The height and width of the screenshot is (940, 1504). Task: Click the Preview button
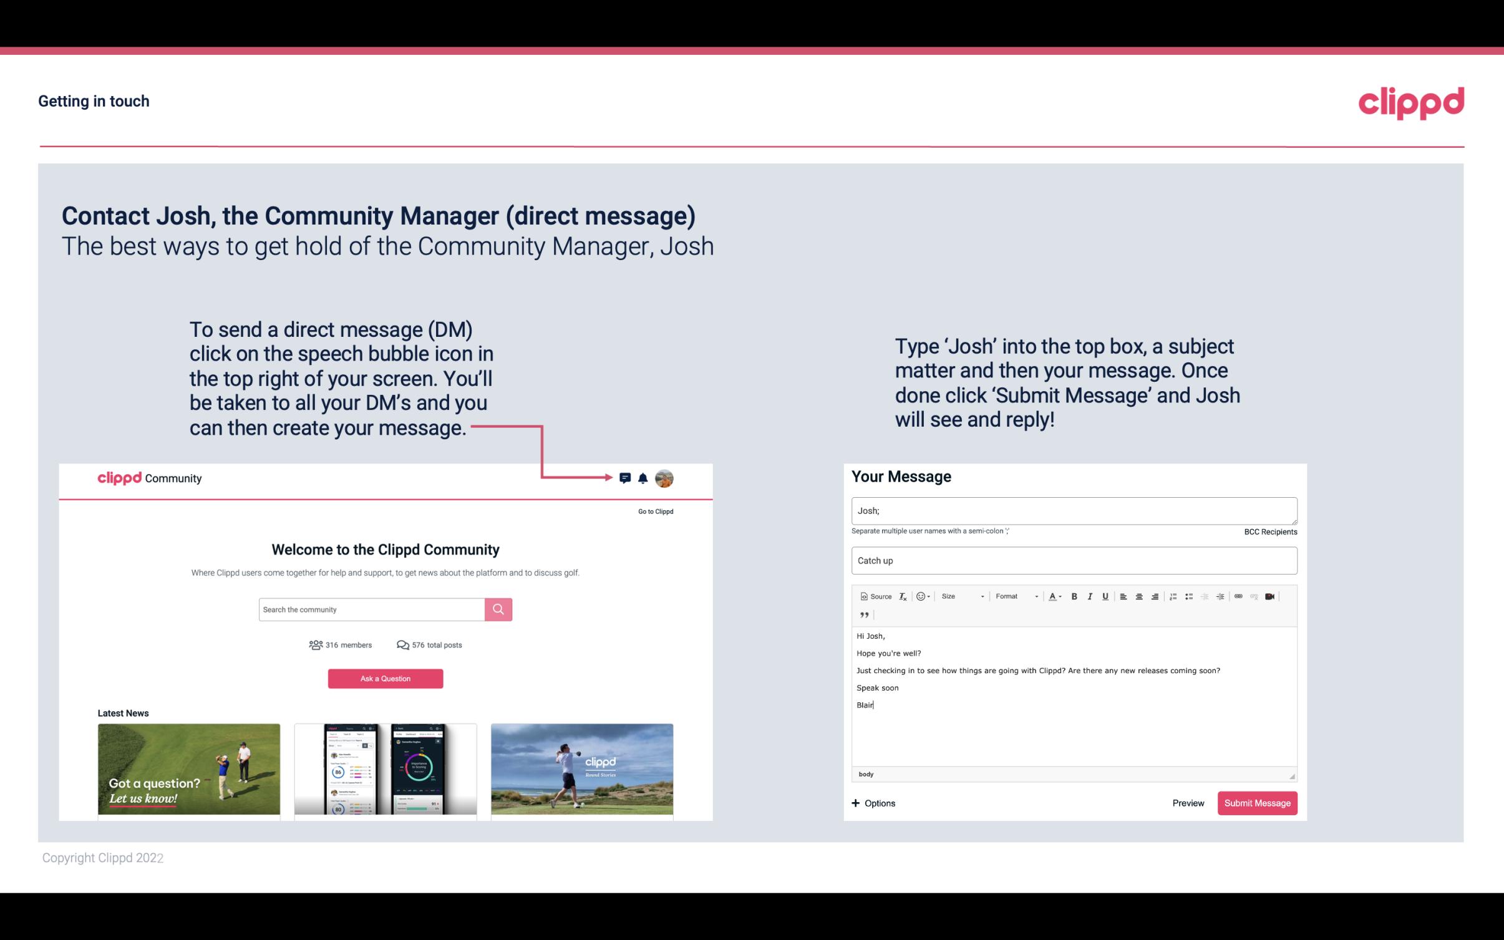click(x=1188, y=803)
